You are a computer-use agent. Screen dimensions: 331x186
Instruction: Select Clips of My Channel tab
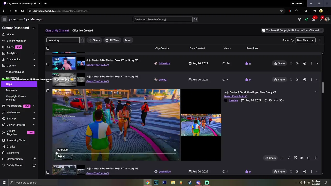(x=57, y=30)
